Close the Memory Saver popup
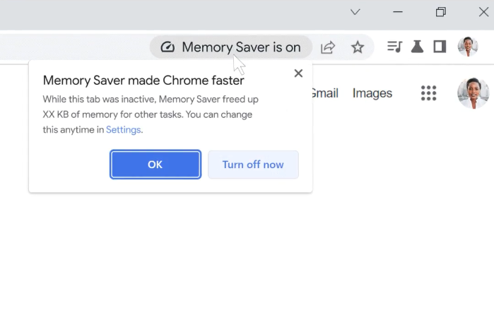This screenshot has height=315, width=494. pyautogui.click(x=298, y=73)
